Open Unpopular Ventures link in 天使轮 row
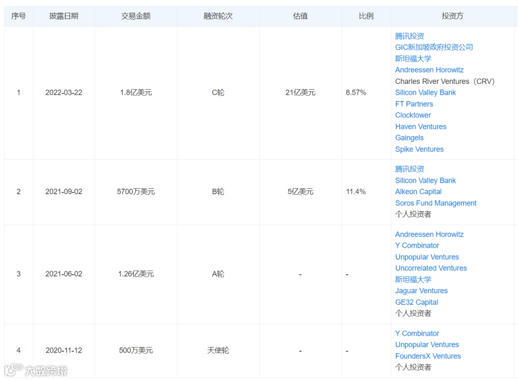Image resolution: width=518 pixels, height=380 pixels. [x=427, y=345]
